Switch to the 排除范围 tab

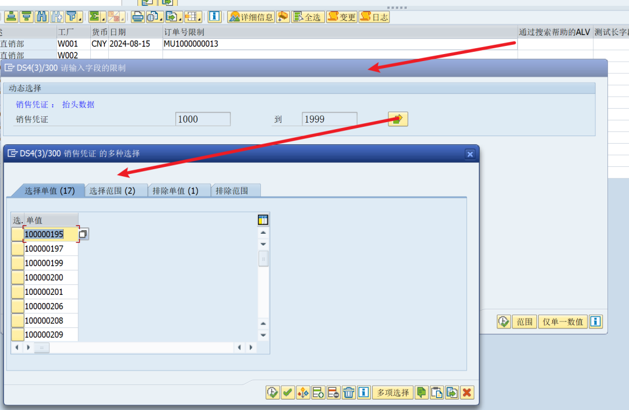click(x=236, y=191)
